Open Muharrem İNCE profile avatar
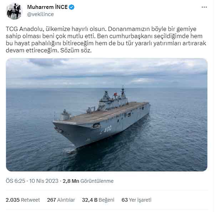 click(14, 11)
